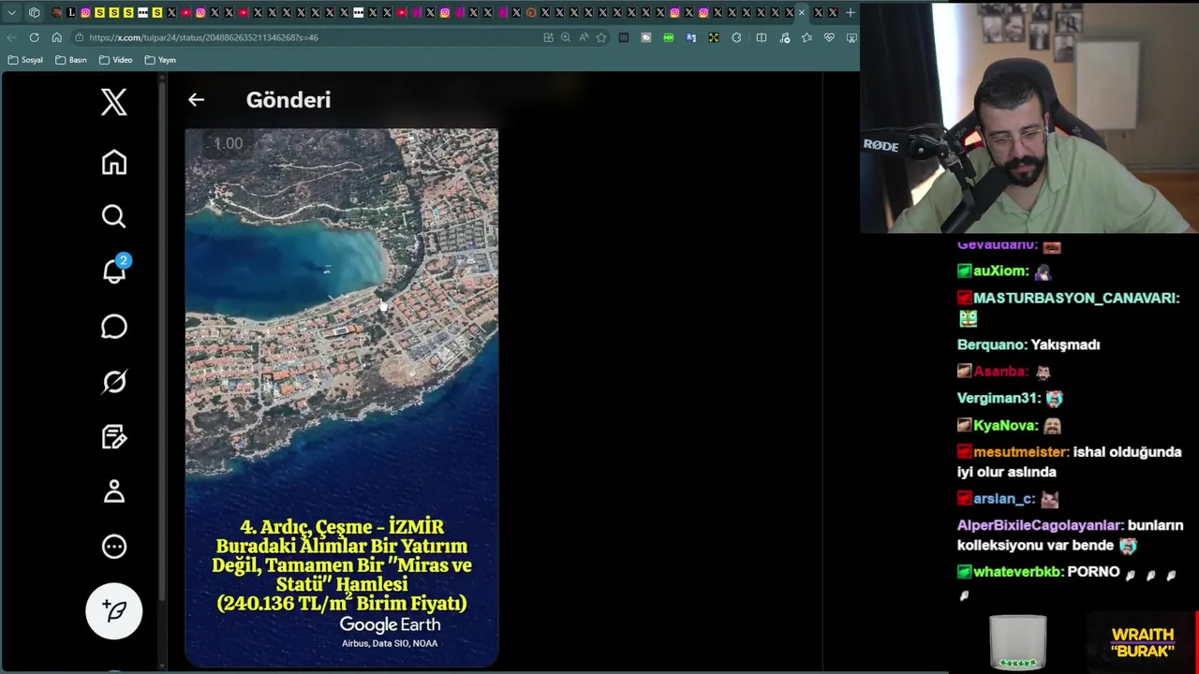Switch to the first tab with dark avatar favicon
Viewport: 1199px width, 674px height.
[x=57, y=12]
